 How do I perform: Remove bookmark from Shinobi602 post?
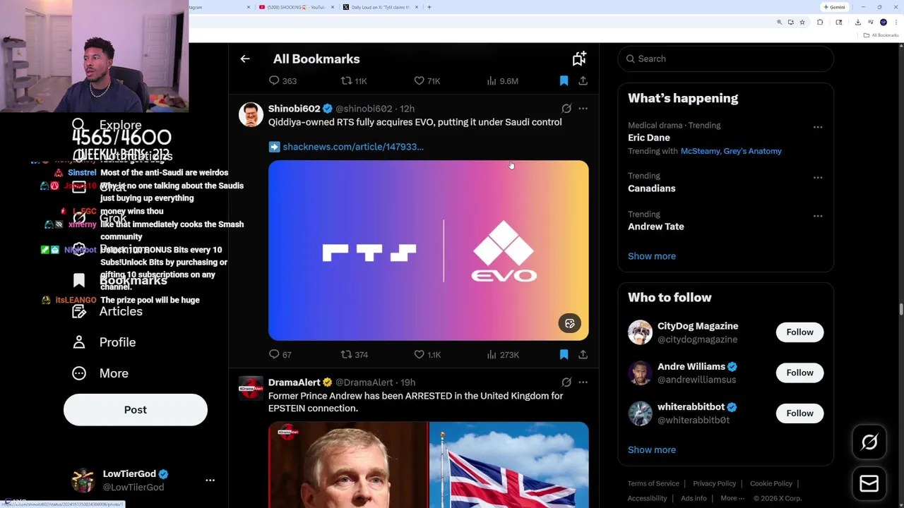564,355
